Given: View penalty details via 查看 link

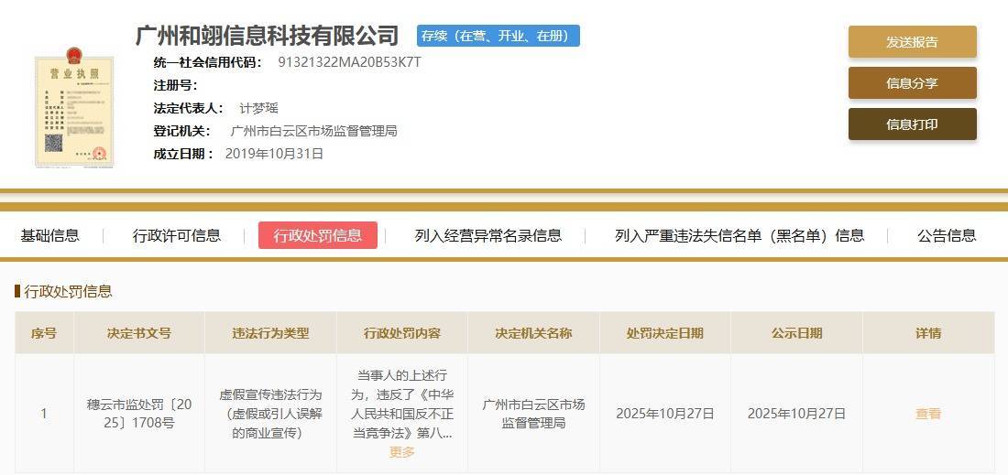Looking at the screenshot, I should click(928, 414).
